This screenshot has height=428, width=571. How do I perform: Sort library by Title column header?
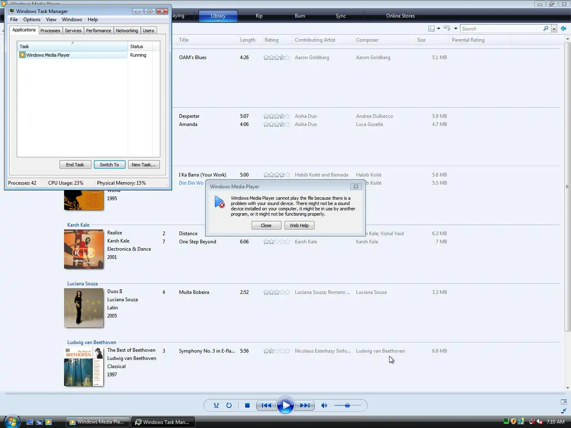point(207,40)
